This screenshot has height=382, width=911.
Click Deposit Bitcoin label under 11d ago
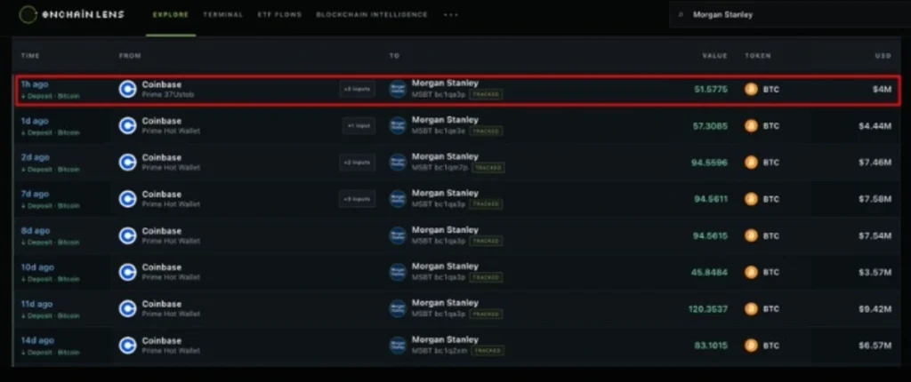pos(50,316)
